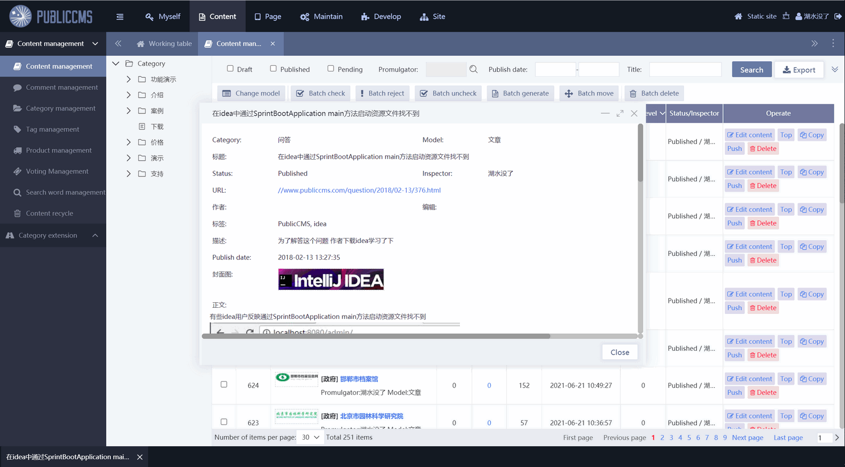Image resolution: width=845 pixels, height=467 pixels.
Task: Open Product management in sidebar
Action: 53,150
